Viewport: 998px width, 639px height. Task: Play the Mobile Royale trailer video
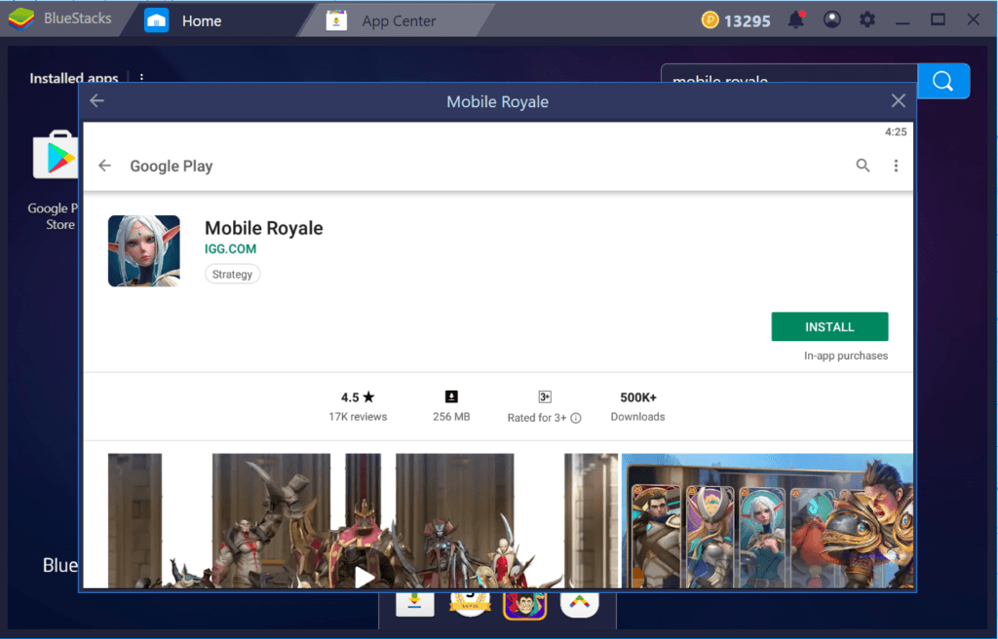click(365, 577)
